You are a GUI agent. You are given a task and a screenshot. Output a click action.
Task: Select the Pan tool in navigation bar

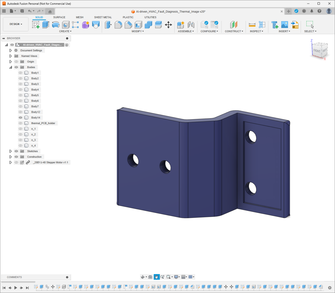click(157, 277)
